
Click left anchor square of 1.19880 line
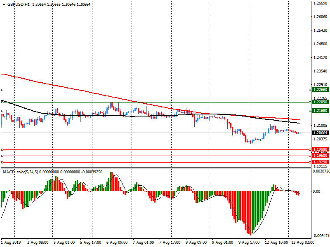click(x=2, y=149)
